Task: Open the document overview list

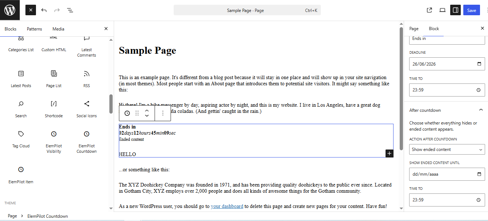Action: [x=70, y=10]
